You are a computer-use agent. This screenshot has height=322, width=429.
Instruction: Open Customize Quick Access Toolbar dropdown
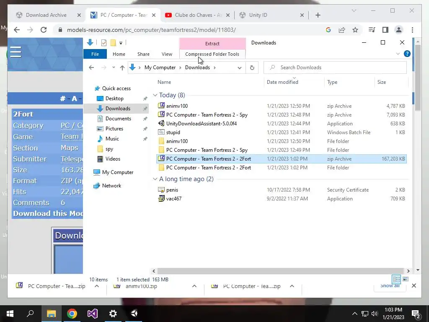121,43
